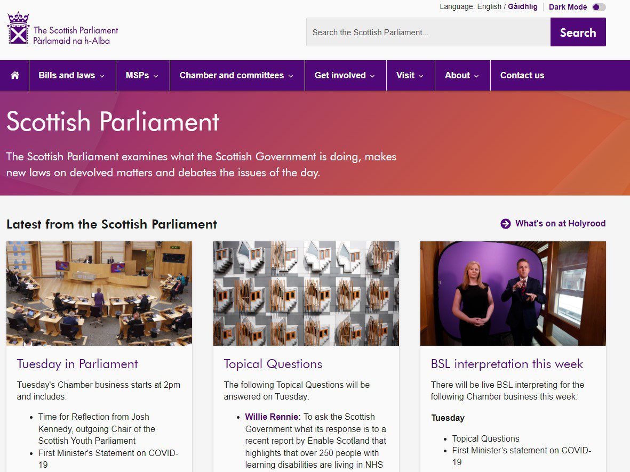Open the BSL interpreters photo thumbnail
Image resolution: width=630 pixels, height=472 pixels.
tap(513, 294)
